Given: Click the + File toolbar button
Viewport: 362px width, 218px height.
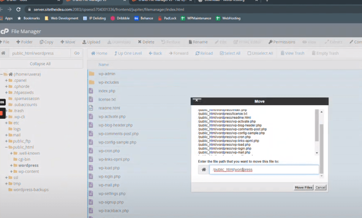Looking at the screenshot, I should [5, 42].
